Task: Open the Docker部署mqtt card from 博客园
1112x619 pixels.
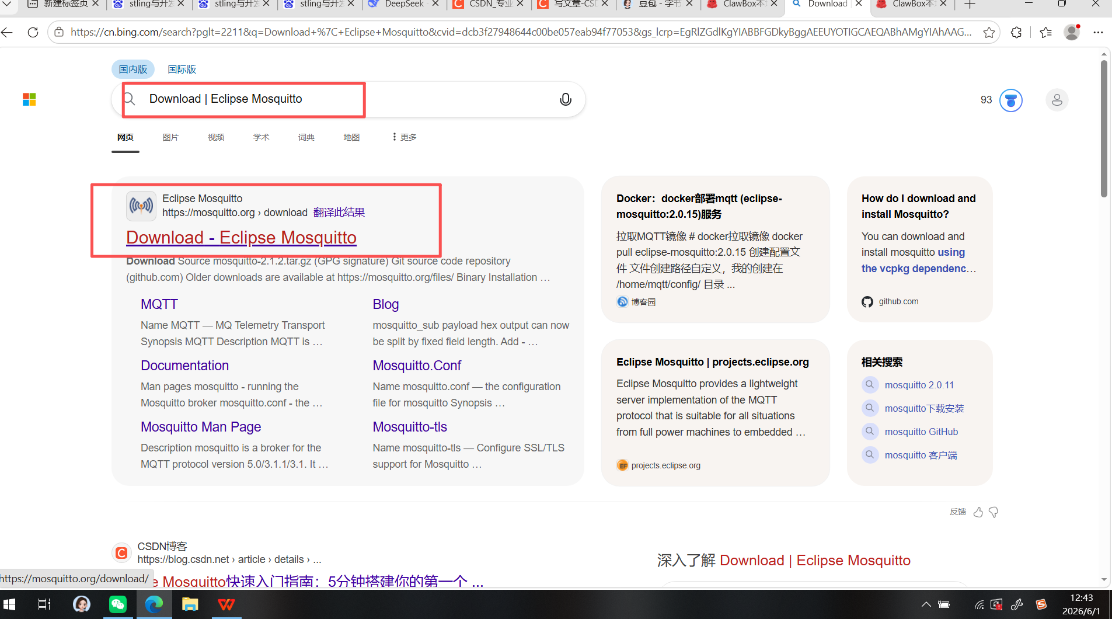Action: pyautogui.click(x=715, y=249)
